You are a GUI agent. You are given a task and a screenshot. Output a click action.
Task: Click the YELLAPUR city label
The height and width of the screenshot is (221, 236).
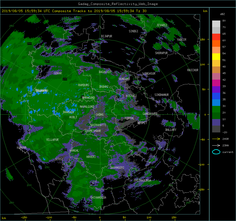click(52, 140)
